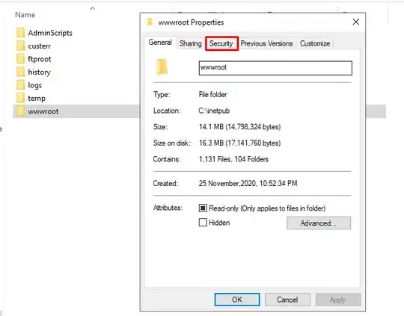Select the AdminScripts folder icon
The width and height of the screenshot is (404, 316).
[20, 33]
